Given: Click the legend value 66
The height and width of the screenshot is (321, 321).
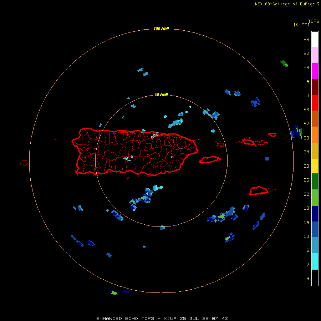Looking at the screenshot, I should [306, 40].
